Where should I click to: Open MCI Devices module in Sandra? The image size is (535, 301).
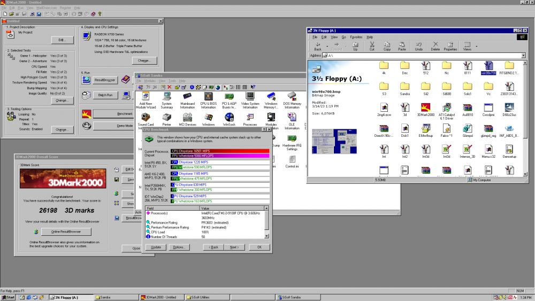click(187, 120)
